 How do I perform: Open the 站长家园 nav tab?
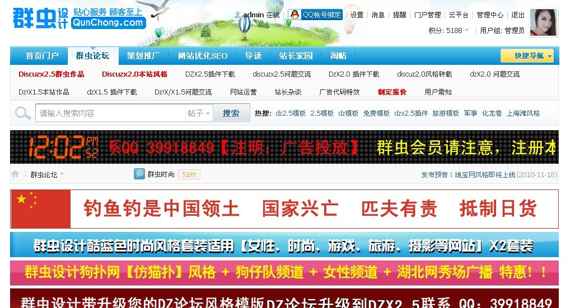coord(296,56)
